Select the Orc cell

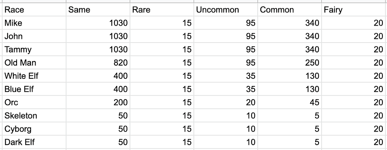[34, 103]
